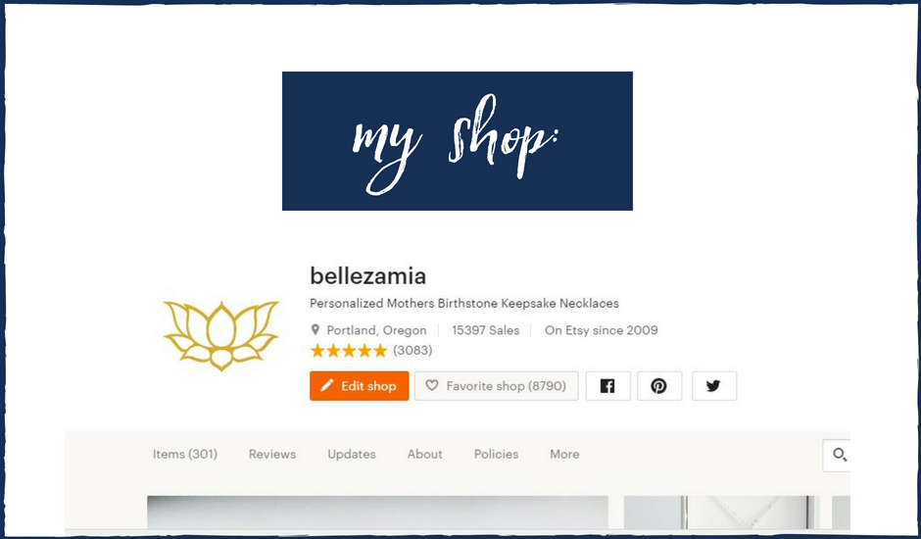Viewport: 921px width, 539px height.
Task: Tweet the shop via Twitter icon
Action: (713, 386)
